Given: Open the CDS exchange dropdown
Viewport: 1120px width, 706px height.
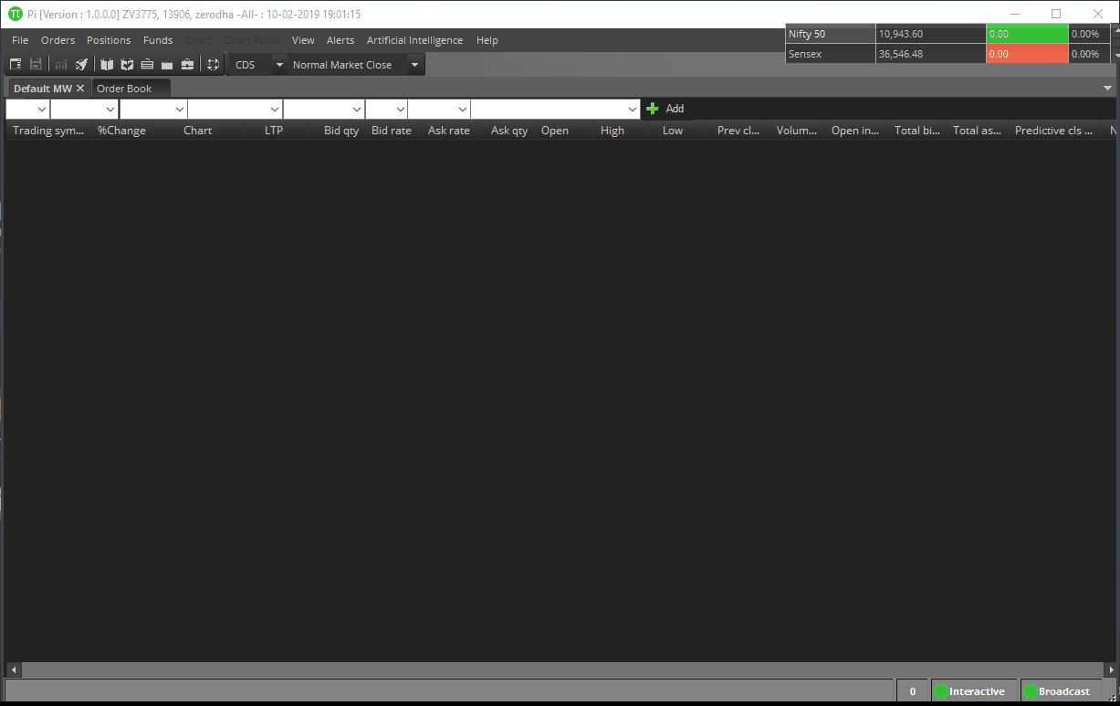Looking at the screenshot, I should [279, 65].
